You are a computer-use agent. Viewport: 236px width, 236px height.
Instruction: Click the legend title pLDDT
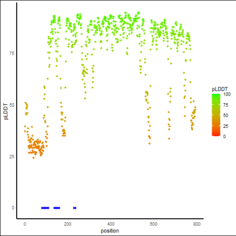(220, 89)
